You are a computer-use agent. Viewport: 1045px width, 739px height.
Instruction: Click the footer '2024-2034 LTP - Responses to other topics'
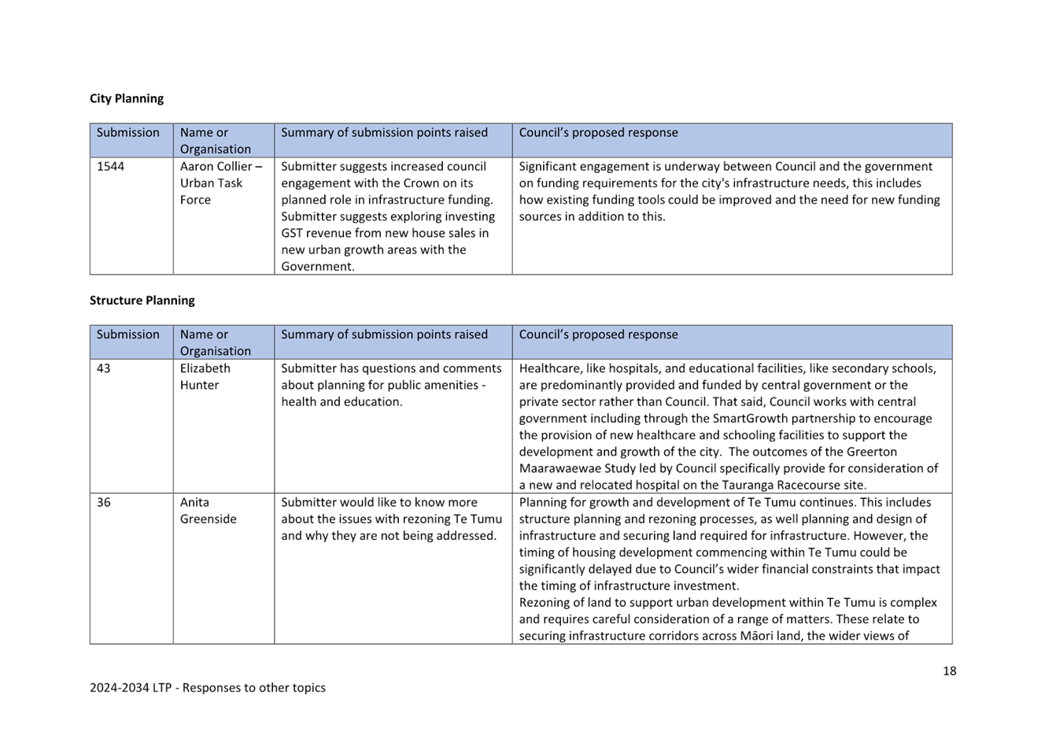[x=208, y=688]
